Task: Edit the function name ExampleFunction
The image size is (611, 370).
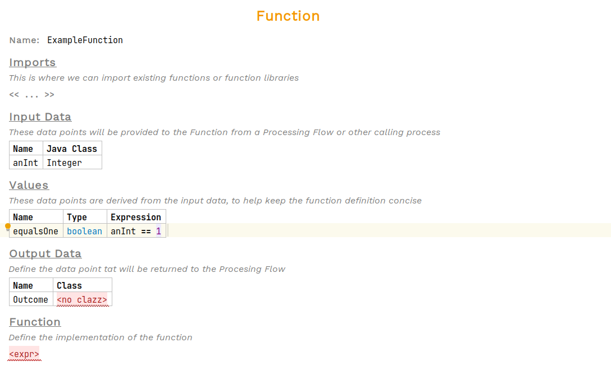Action: tap(85, 40)
